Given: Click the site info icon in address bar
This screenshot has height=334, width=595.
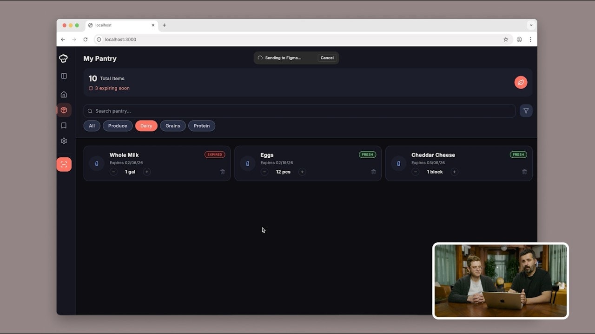Looking at the screenshot, I should point(99,39).
